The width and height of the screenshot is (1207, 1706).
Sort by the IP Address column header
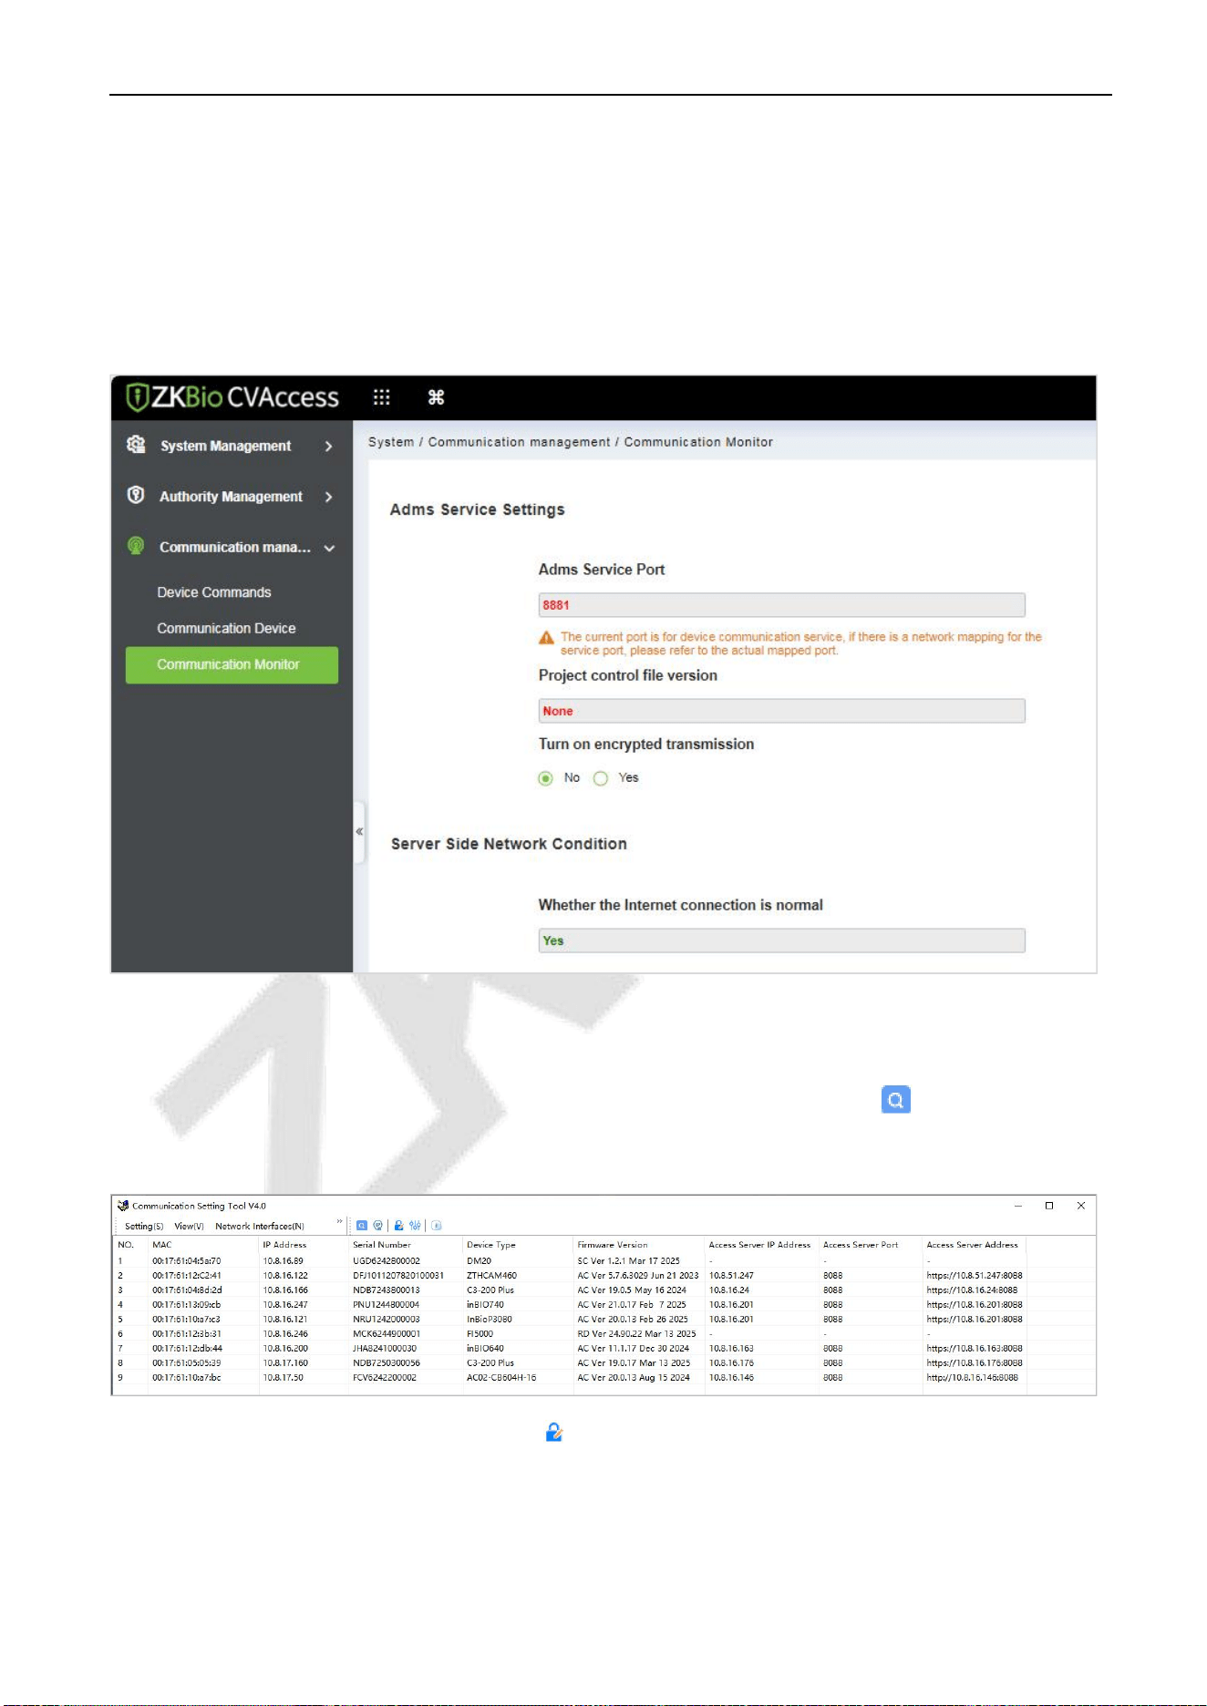click(284, 1245)
